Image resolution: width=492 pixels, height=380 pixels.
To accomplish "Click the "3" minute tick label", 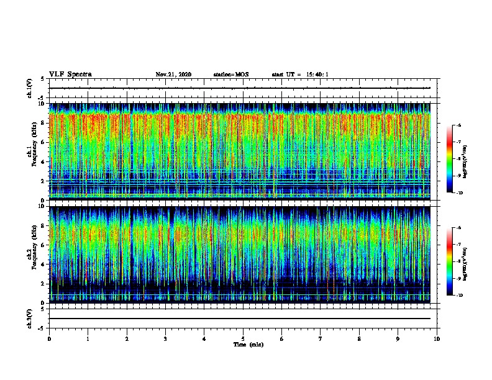I will pyautogui.click(x=165, y=338).
